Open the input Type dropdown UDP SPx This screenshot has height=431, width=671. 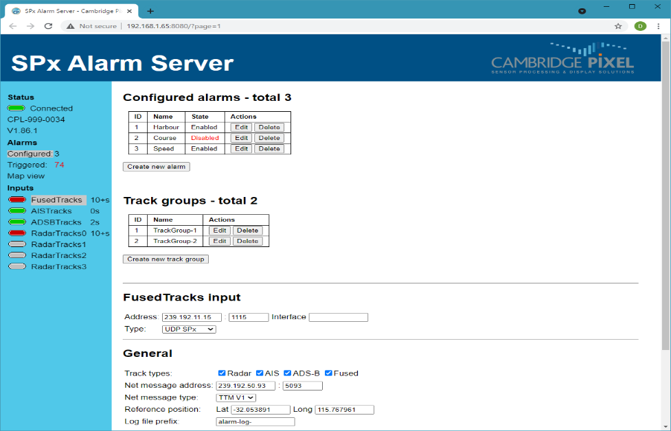click(189, 329)
